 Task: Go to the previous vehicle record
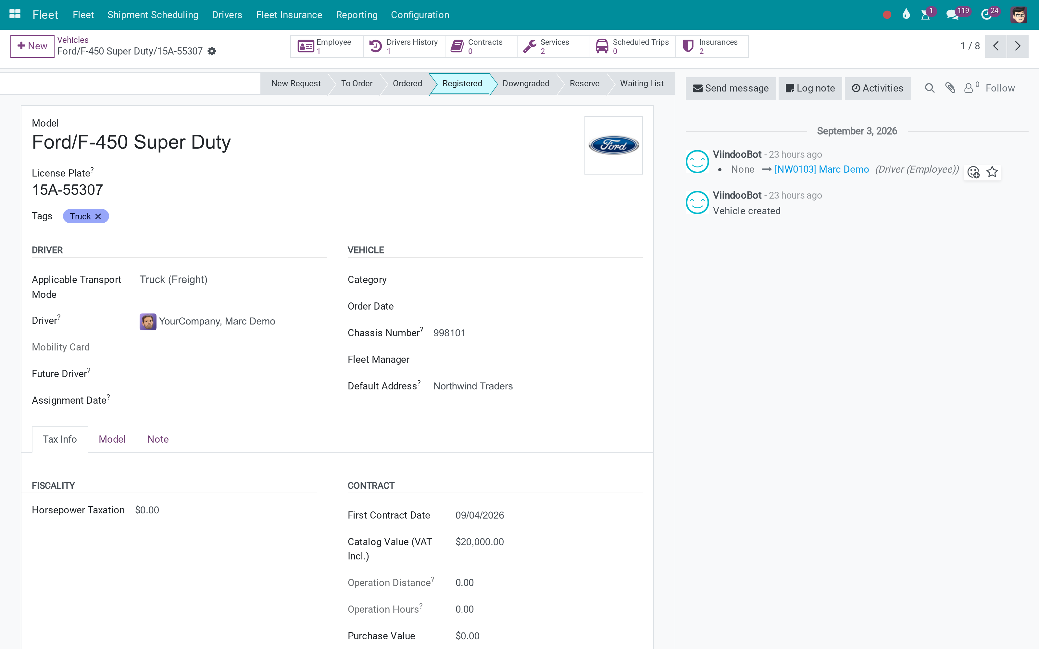[x=995, y=46]
